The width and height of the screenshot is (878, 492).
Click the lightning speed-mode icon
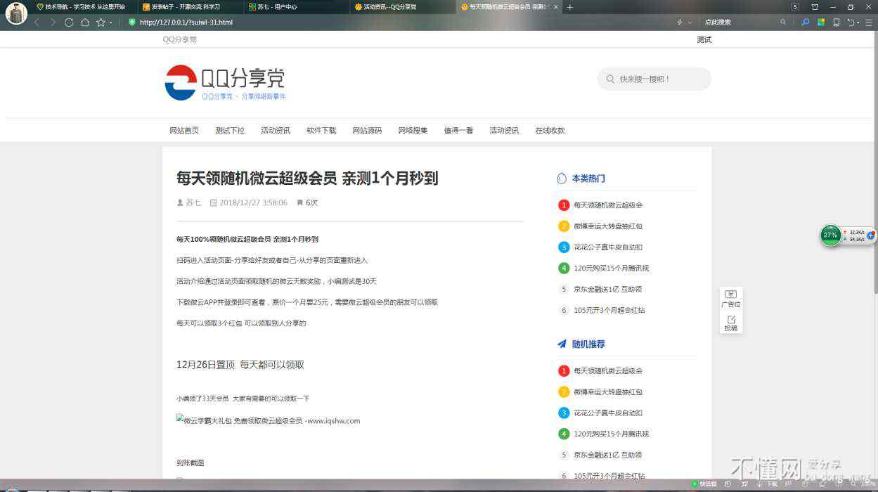click(680, 22)
